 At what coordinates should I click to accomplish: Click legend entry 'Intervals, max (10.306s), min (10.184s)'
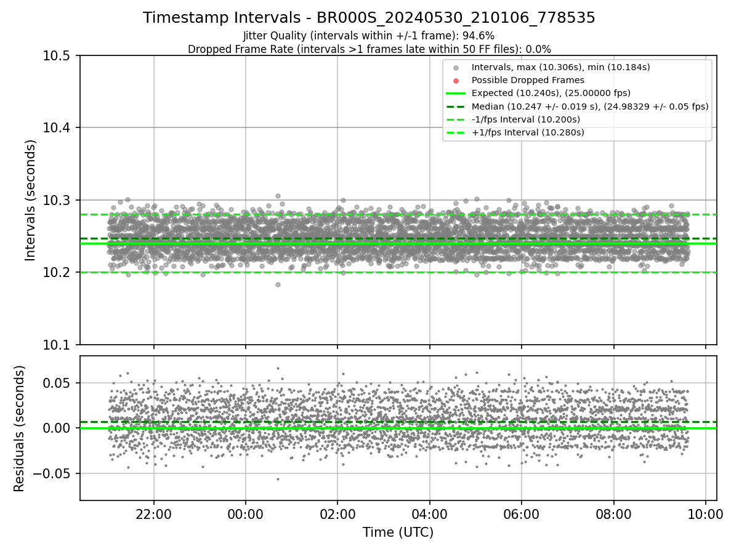[x=560, y=67]
